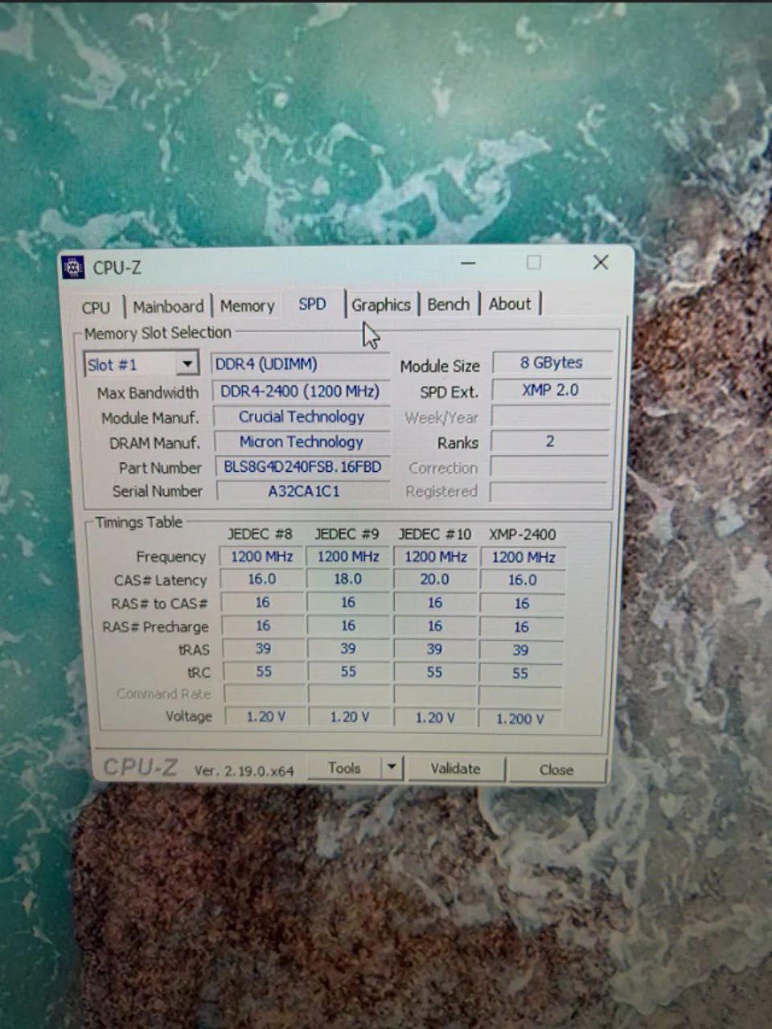Click the empty Registered field
The image size is (772, 1029).
[x=548, y=492]
